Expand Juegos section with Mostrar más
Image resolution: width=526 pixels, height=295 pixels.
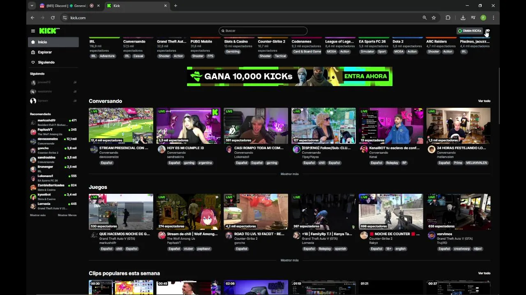(x=290, y=260)
